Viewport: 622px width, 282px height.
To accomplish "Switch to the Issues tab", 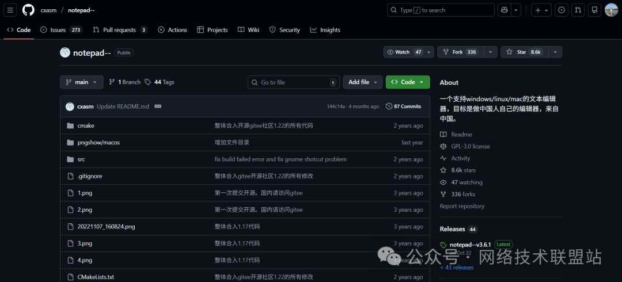I will click(x=60, y=30).
